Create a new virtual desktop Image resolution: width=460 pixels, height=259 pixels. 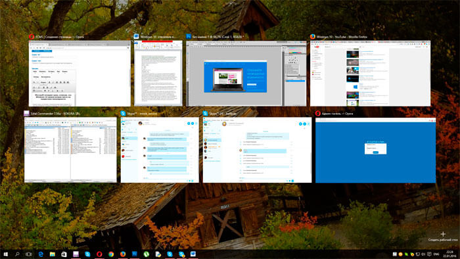(443, 237)
